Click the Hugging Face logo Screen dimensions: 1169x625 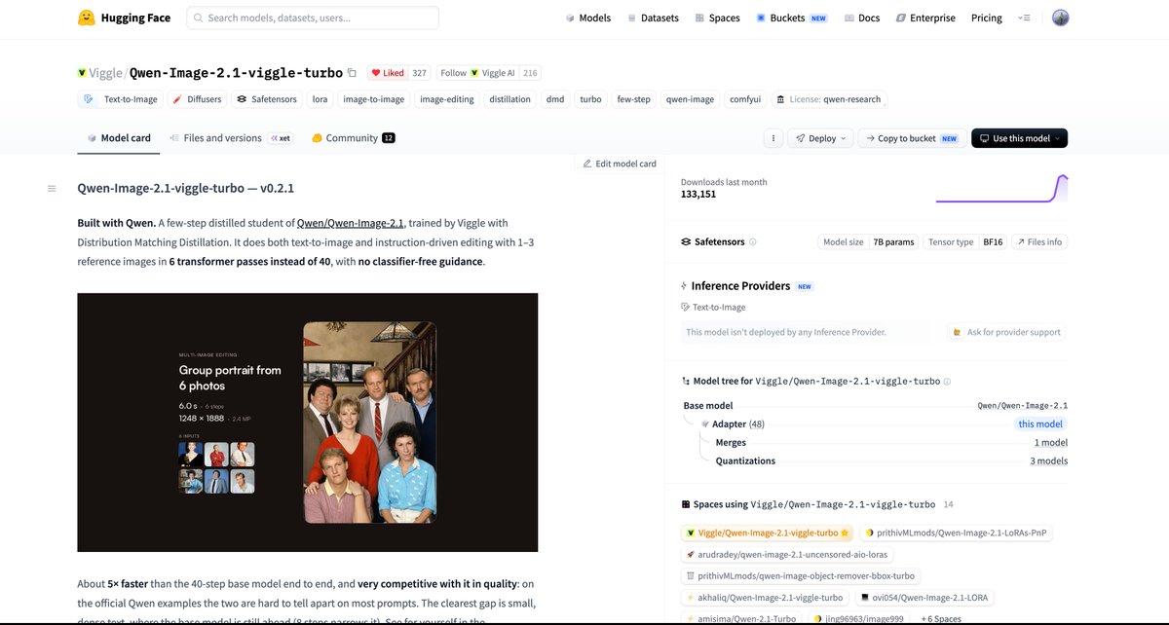tap(125, 18)
